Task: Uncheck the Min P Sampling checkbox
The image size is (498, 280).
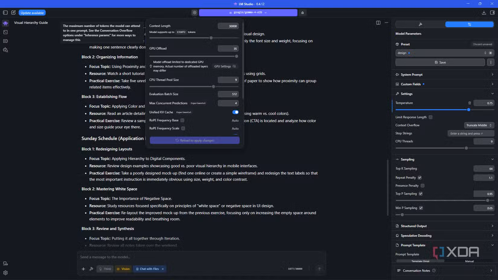Action: point(421,208)
